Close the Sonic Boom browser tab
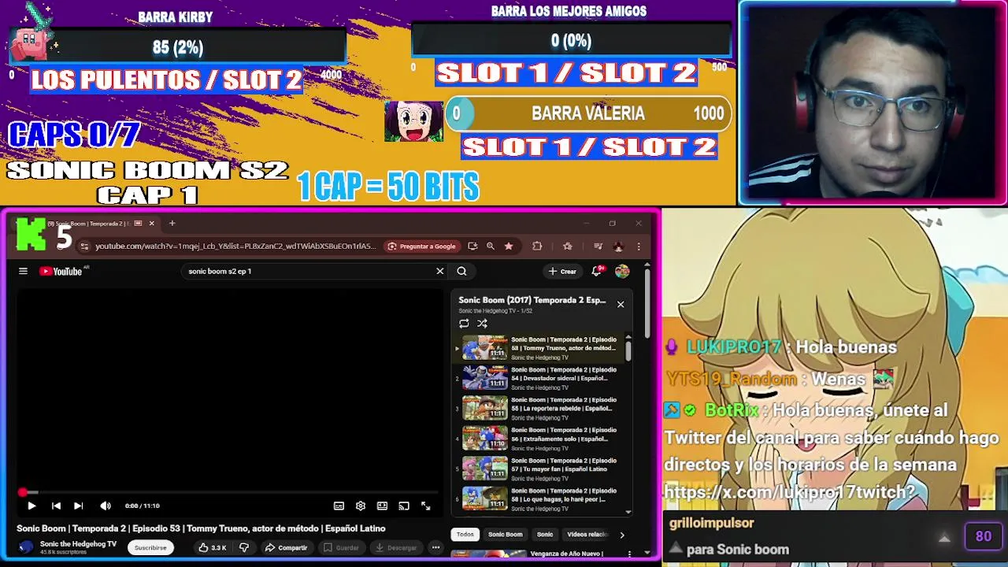 pyautogui.click(x=152, y=223)
